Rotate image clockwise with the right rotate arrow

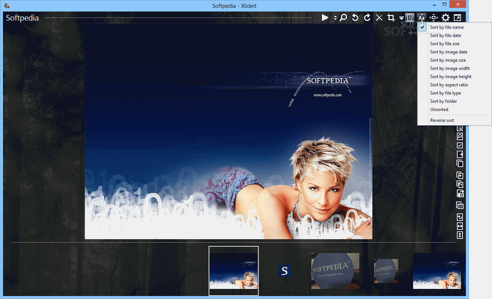(367, 18)
